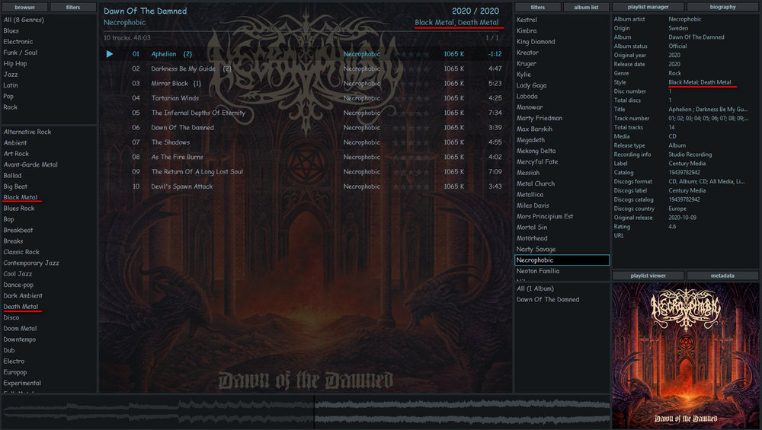The image size is (762, 430).
Task: Select the Blues genre
Action: coord(11,30)
